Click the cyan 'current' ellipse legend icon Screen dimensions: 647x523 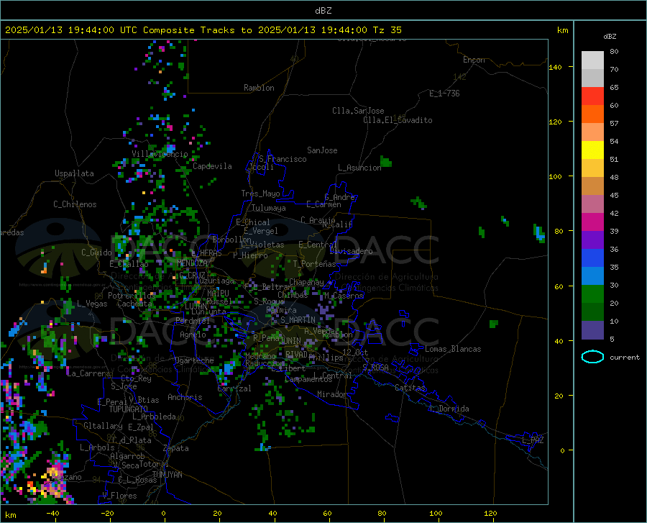592,357
